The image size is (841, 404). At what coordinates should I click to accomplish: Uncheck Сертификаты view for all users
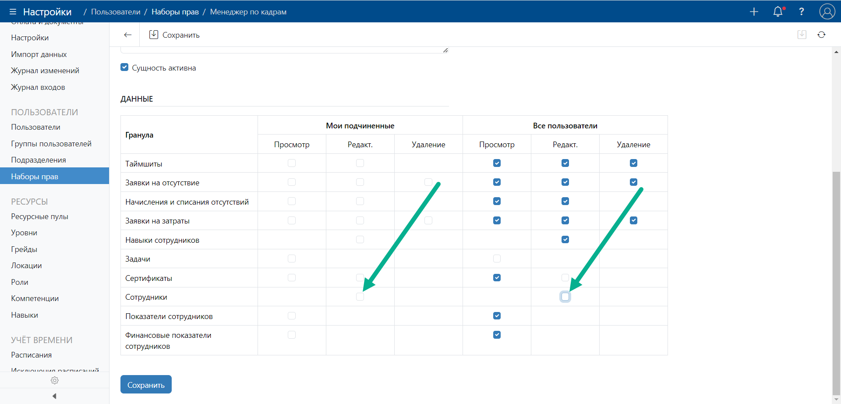click(x=497, y=277)
